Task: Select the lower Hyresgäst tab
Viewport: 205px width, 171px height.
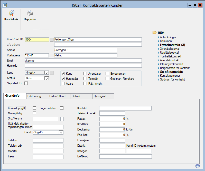Action: tap(103, 96)
